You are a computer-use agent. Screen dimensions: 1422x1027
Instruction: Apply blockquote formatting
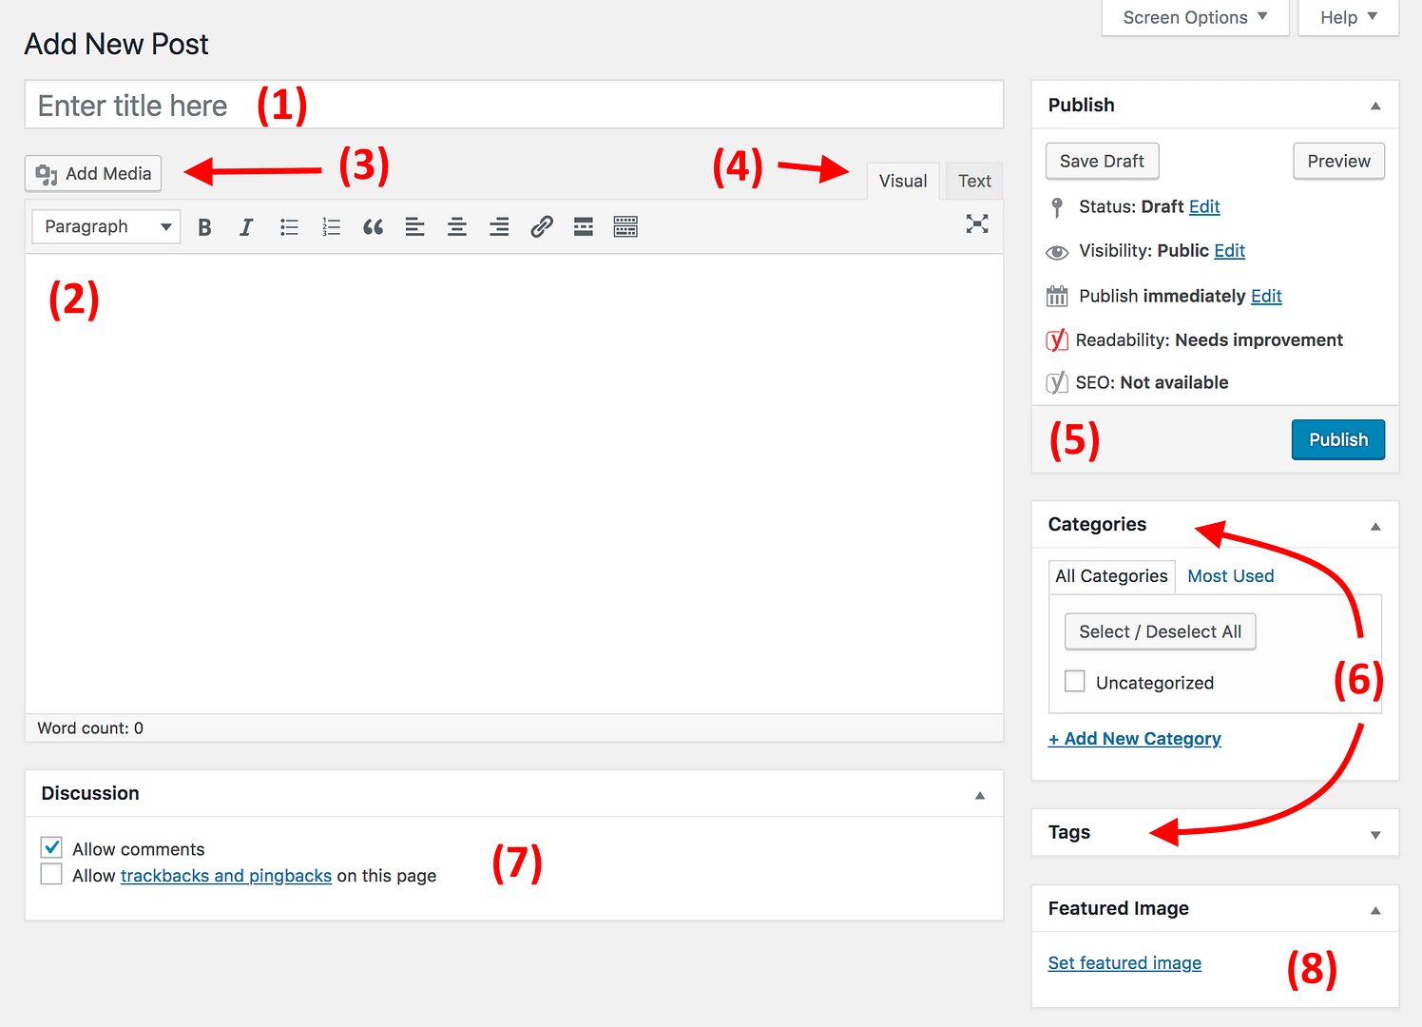(373, 226)
